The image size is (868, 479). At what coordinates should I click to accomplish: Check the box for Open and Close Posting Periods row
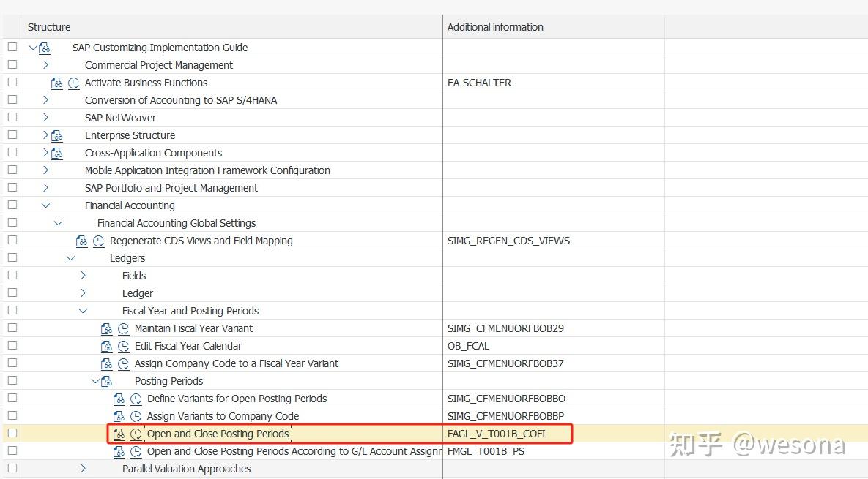pos(12,434)
